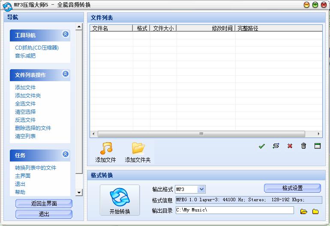330x226 pixels.
Task: Sort by the 文件名 column header
Action: [x=111, y=28]
